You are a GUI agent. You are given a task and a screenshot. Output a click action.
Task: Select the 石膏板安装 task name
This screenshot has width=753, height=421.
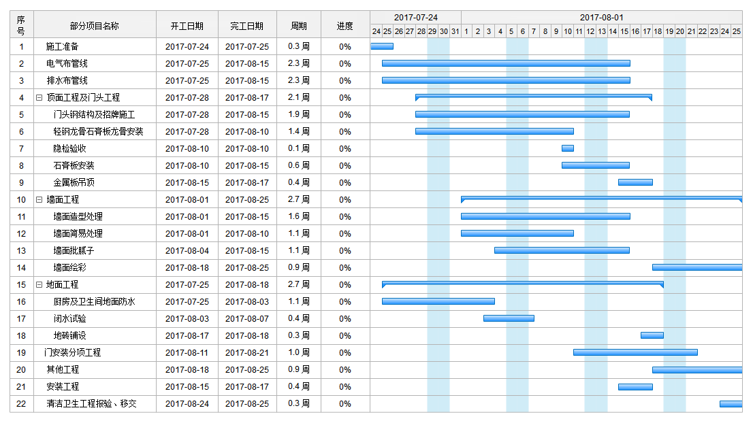tap(74, 165)
